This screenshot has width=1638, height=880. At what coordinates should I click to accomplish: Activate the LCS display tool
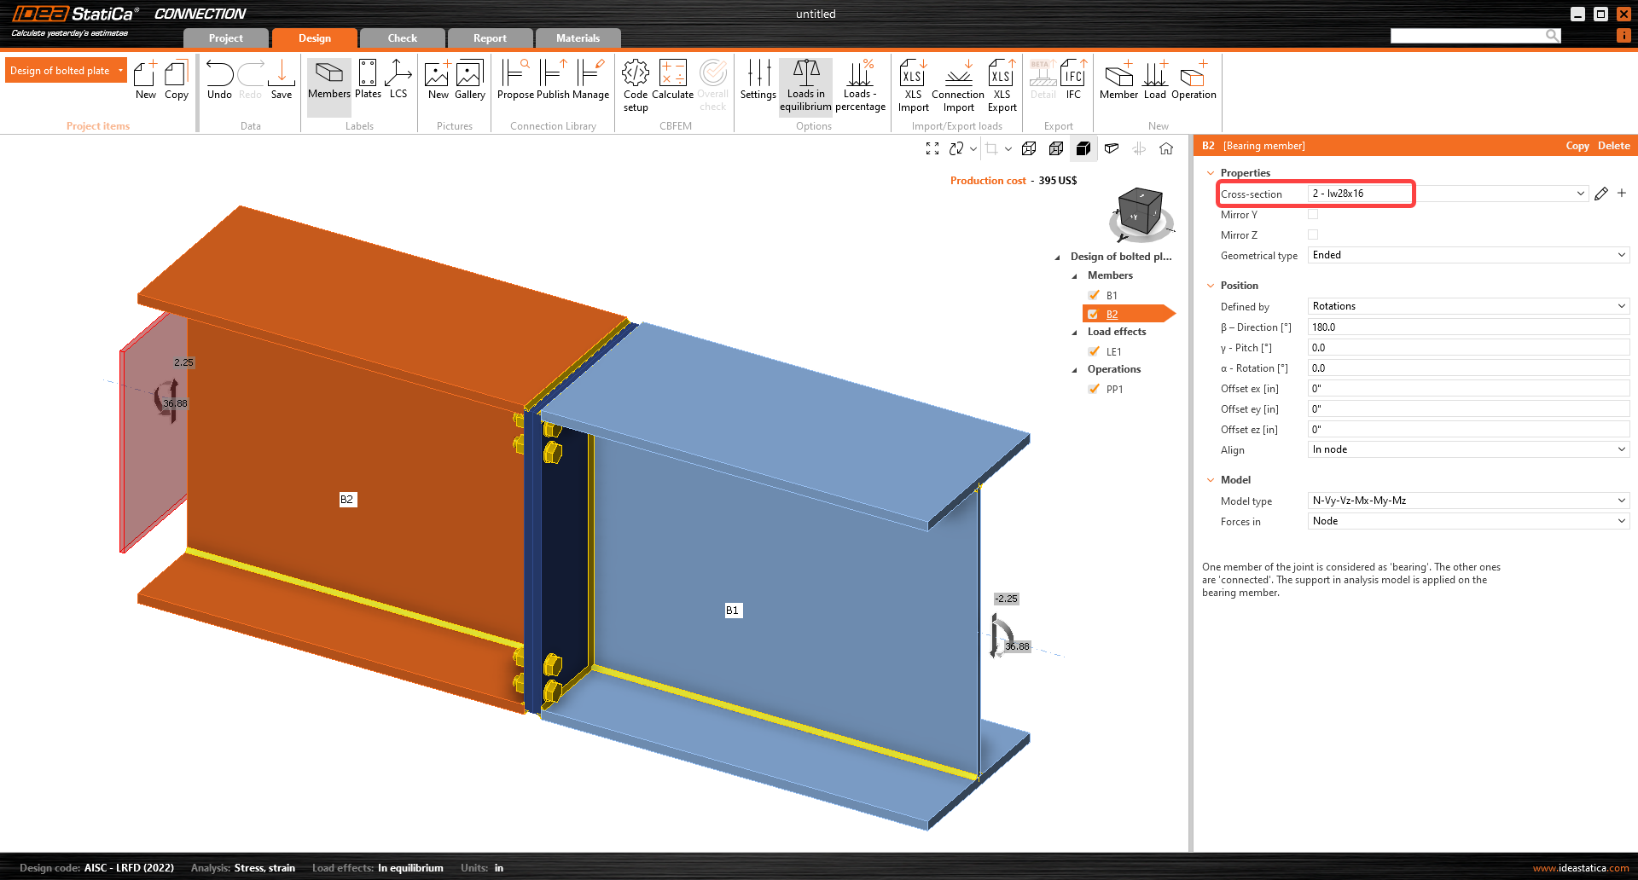(x=398, y=81)
